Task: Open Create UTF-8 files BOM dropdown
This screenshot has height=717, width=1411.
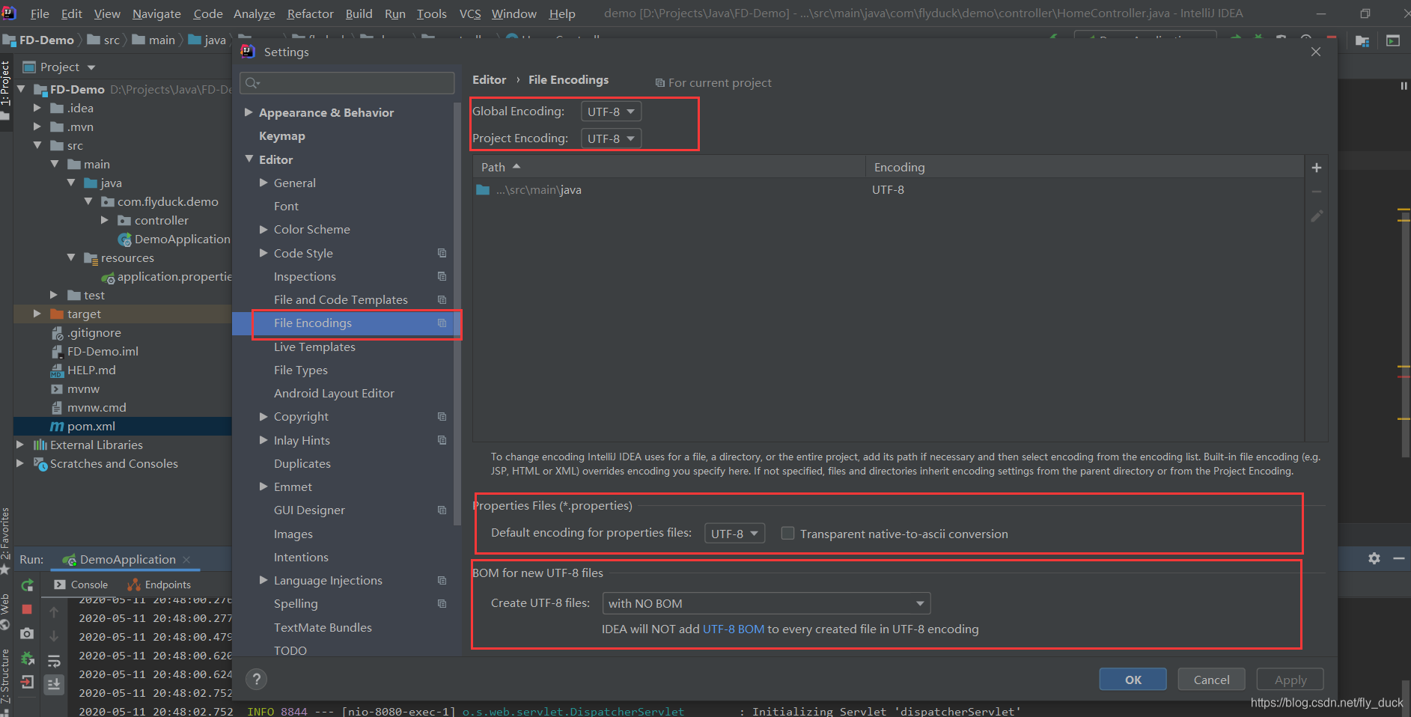Action: [x=767, y=603]
